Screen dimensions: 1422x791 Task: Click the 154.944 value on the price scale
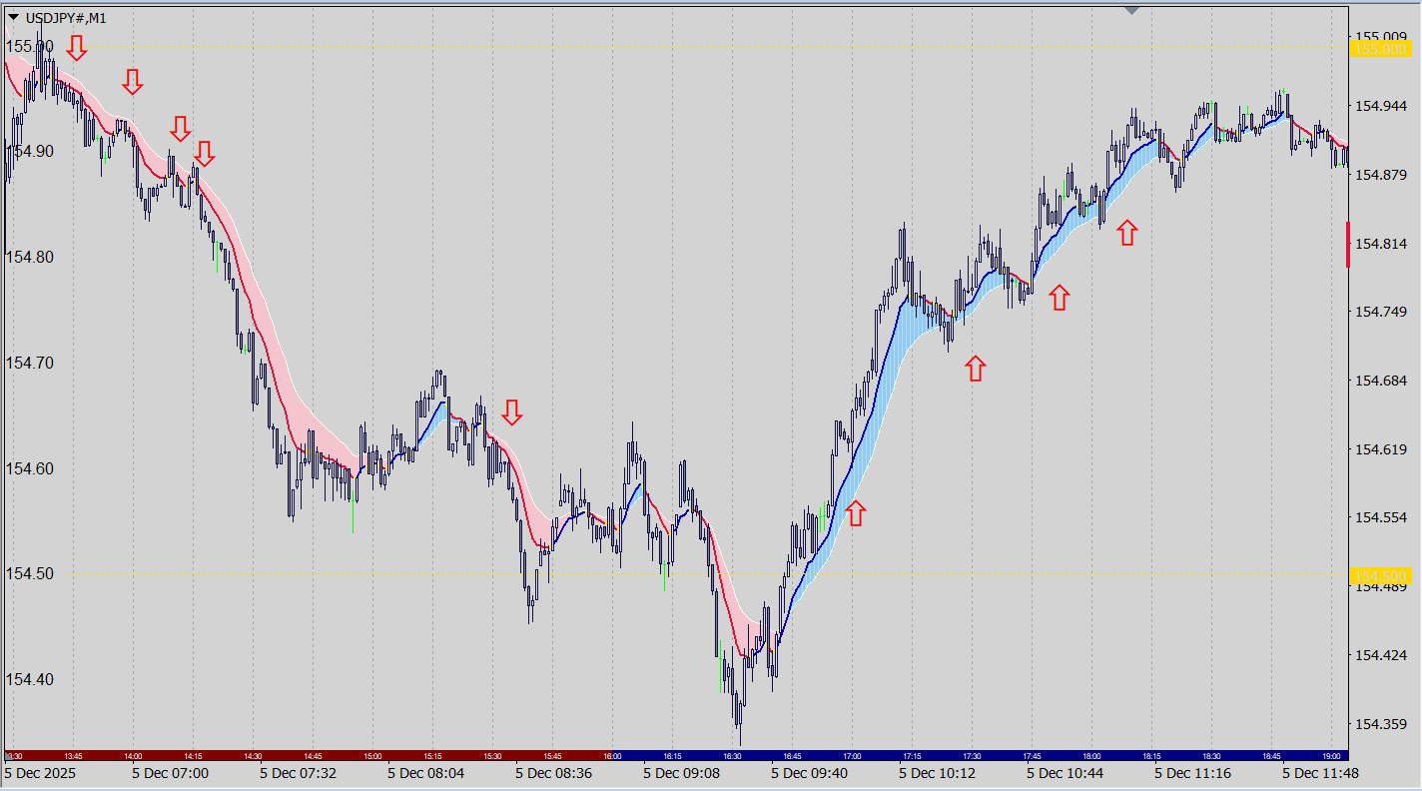[x=1383, y=106]
